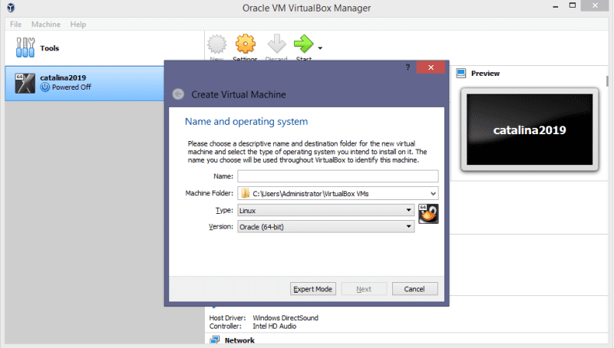Click the Network section icon
The image size is (614, 348).
pos(215,340)
